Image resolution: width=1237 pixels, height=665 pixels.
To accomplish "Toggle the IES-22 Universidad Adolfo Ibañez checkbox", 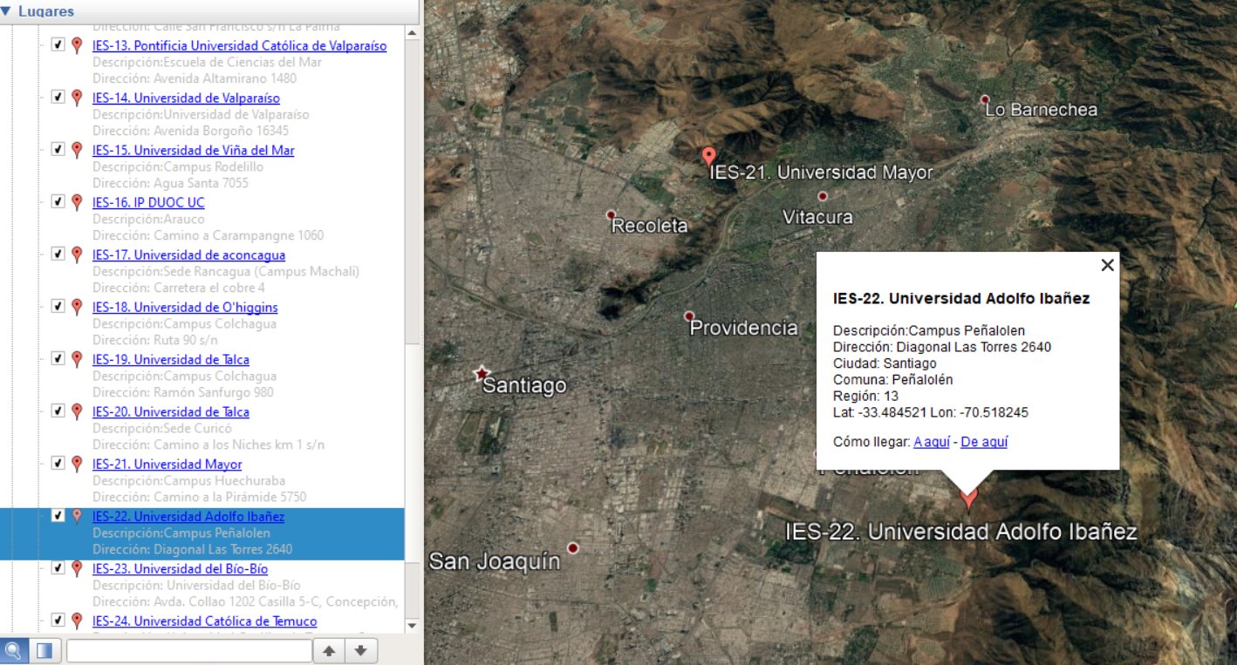I will (x=58, y=515).
